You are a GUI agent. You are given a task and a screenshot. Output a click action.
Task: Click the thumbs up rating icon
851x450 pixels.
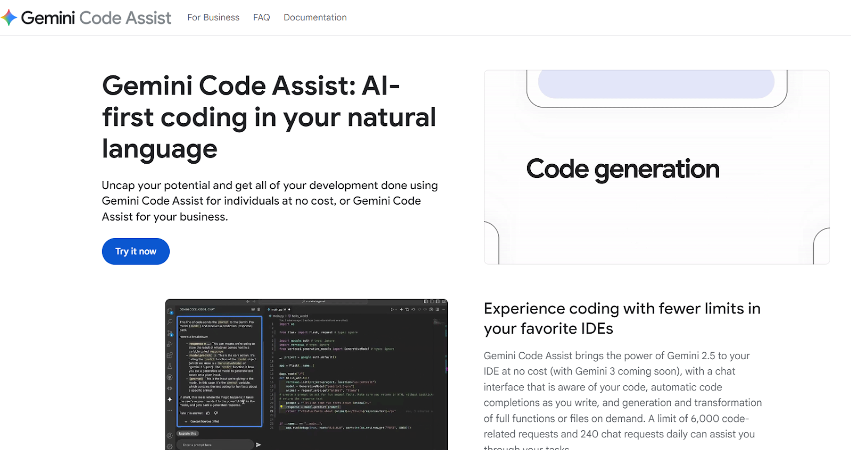coord(208,413)
